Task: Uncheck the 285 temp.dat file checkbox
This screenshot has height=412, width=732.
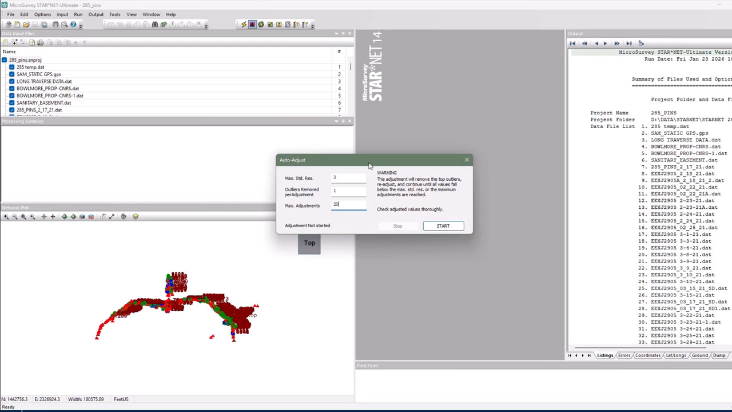Action: pyautogui.click(x=11, y=67)
